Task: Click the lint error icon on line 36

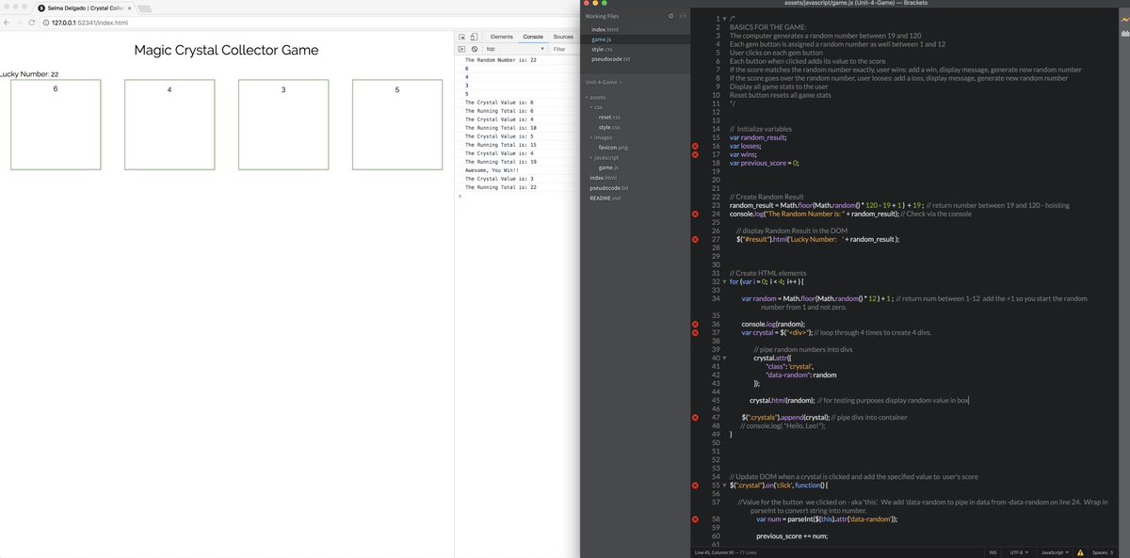Action: [696, 324]
